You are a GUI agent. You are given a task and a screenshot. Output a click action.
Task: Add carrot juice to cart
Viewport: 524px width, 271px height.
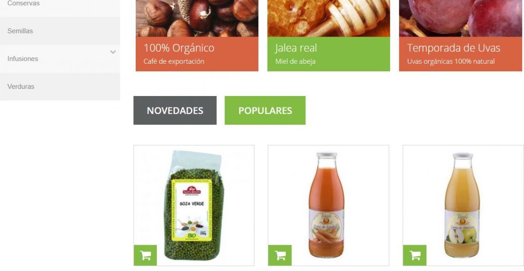tap(280, 255)
